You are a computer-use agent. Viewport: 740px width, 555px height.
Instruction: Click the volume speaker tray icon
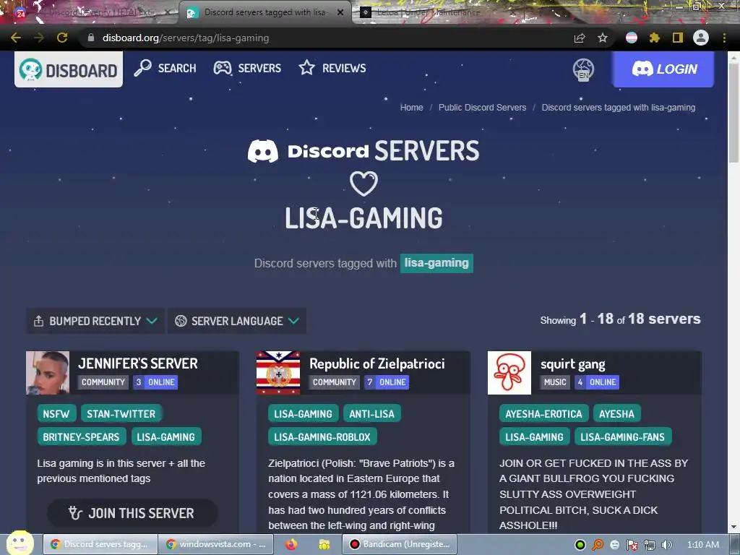click(667, 545)
